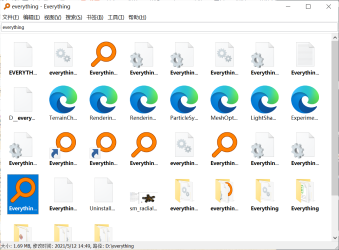Screen dimensions: 339x250
Task: Close the Everything window
Action: [x=328, y=6]
